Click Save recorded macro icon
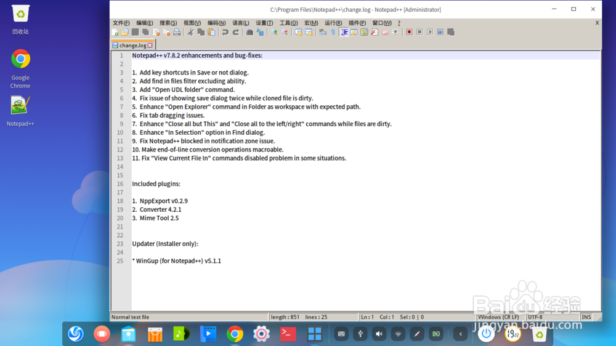 click(x=451, y=32)
